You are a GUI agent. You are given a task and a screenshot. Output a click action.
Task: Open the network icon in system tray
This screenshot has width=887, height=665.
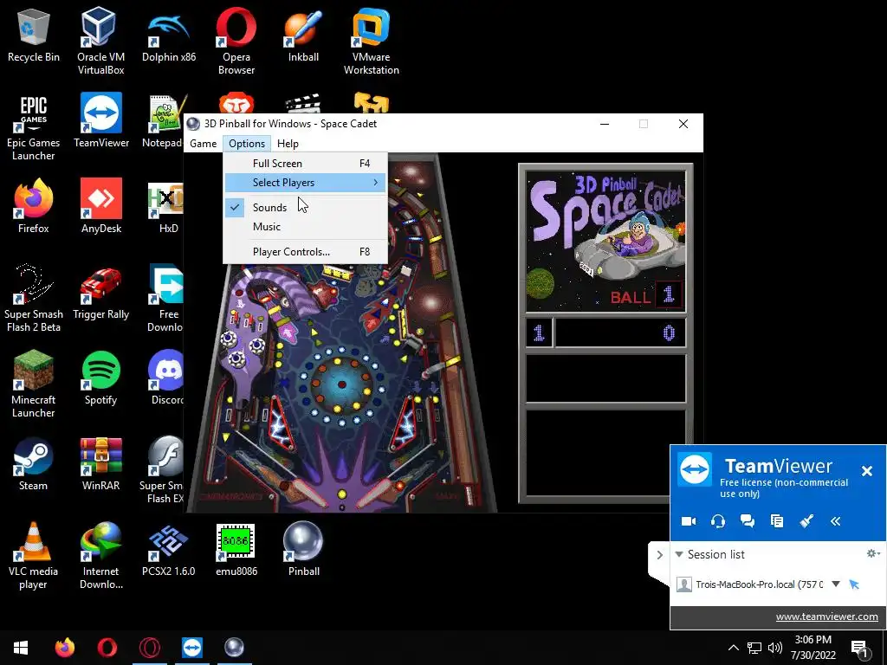pyautogui.click(x=754, y=648)
